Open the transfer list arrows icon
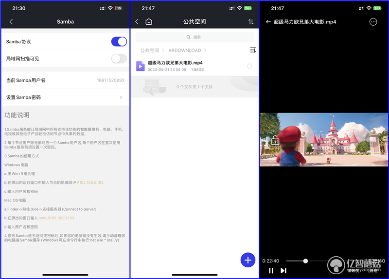The image size is (389, 279). pos(251,22)
